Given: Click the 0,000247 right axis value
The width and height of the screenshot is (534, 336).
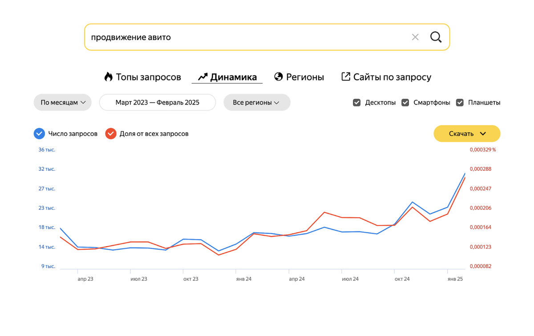Looking at the screenshot, I should pyautogui.click(x=481, y=189).
